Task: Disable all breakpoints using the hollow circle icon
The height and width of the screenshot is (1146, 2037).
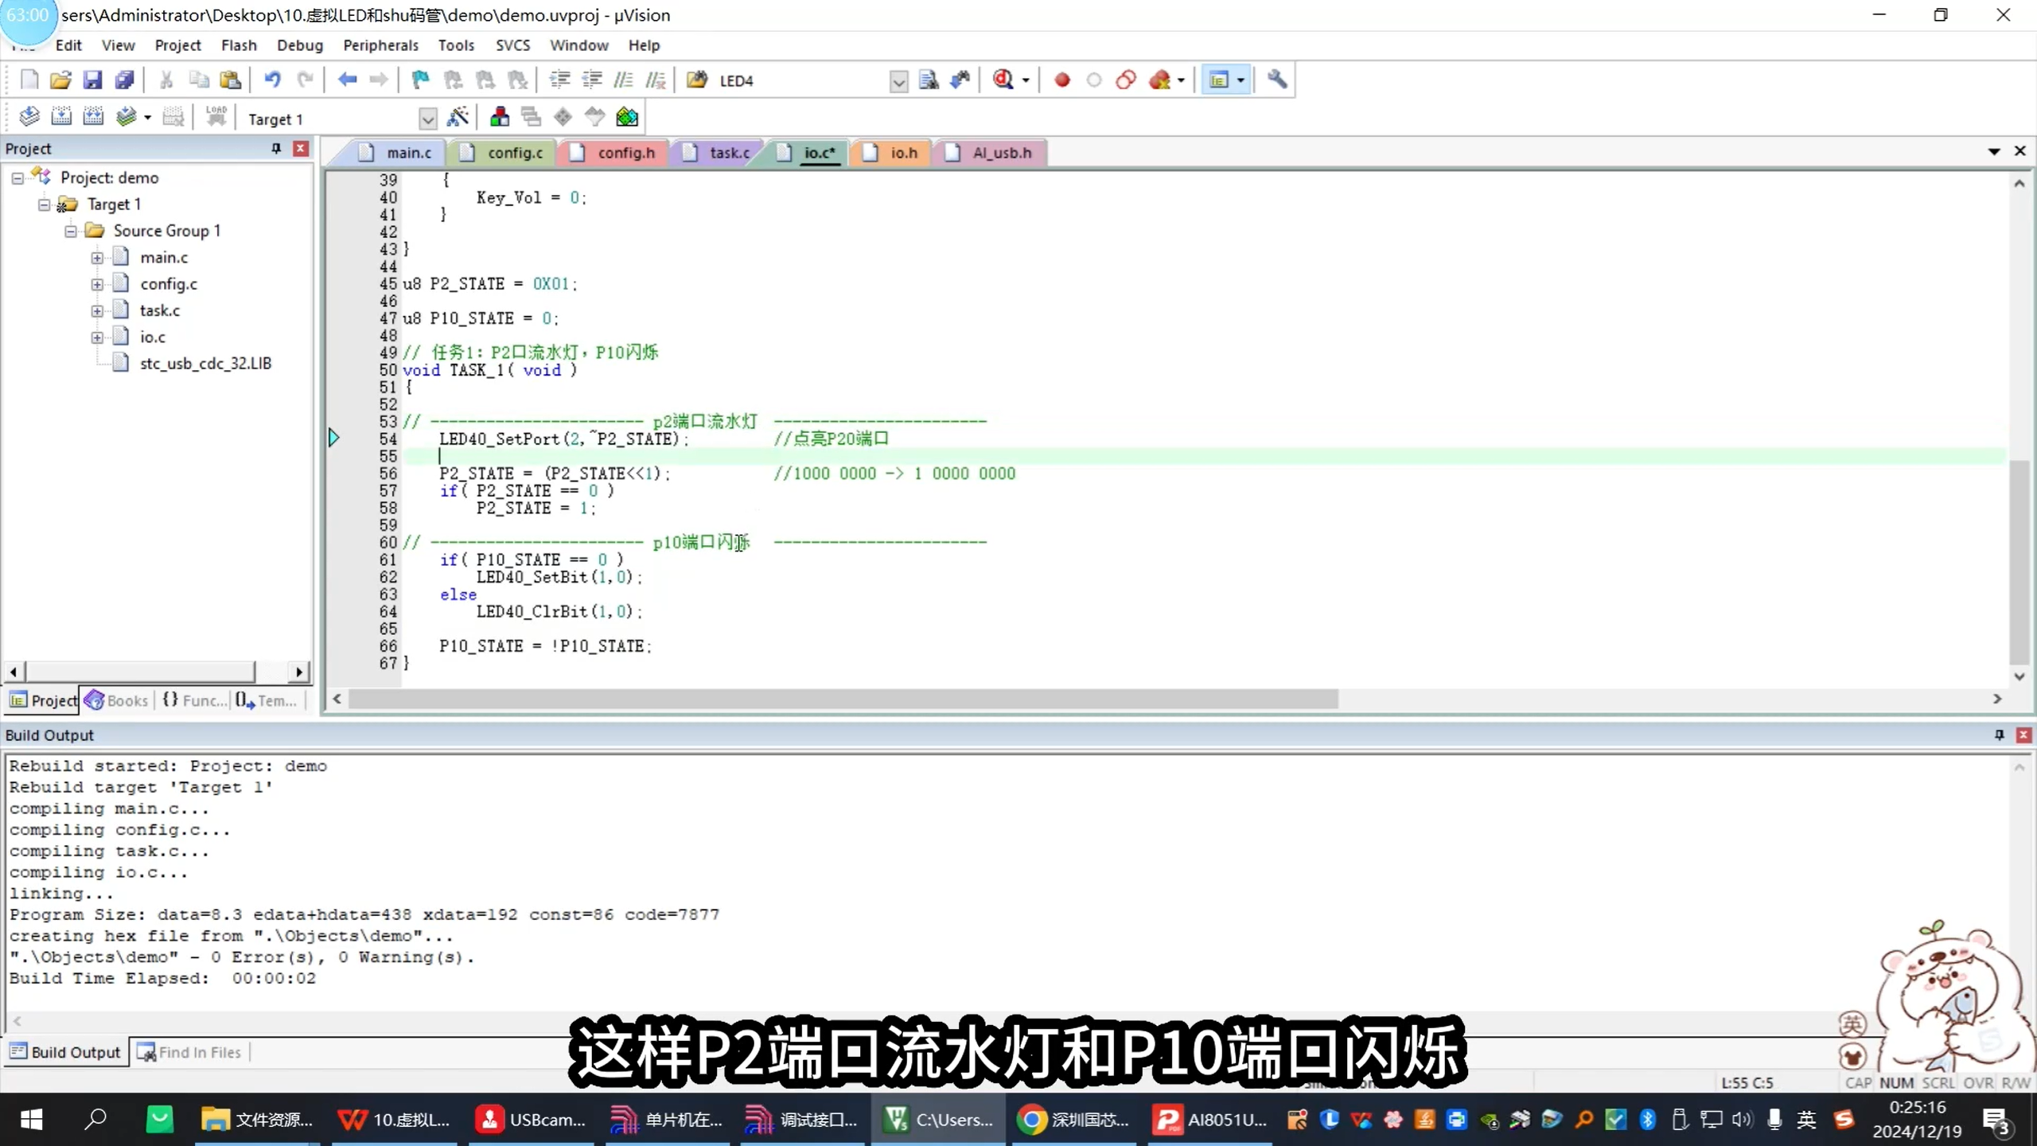Action: click(x=1094, y=80)
